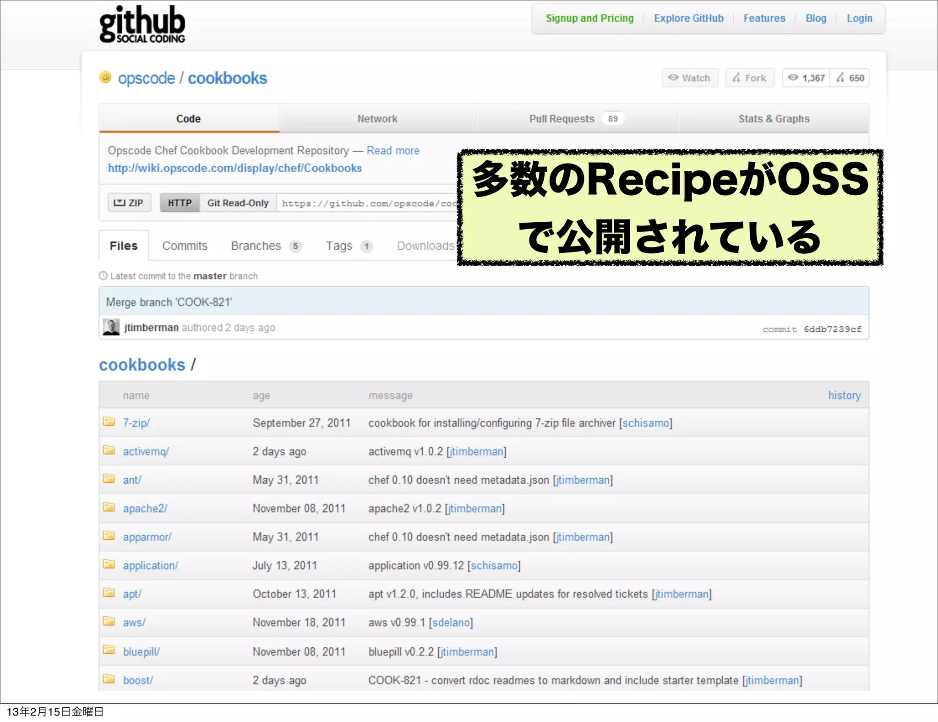The height and width of the screenshot is (722, 938).
Task: Download the repository as ZIP
Action: point(129,203)
